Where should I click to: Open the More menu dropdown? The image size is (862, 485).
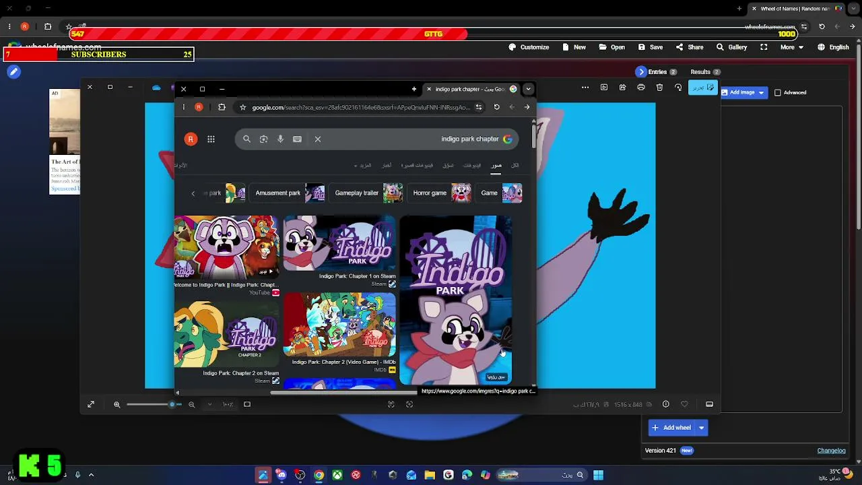791,47
